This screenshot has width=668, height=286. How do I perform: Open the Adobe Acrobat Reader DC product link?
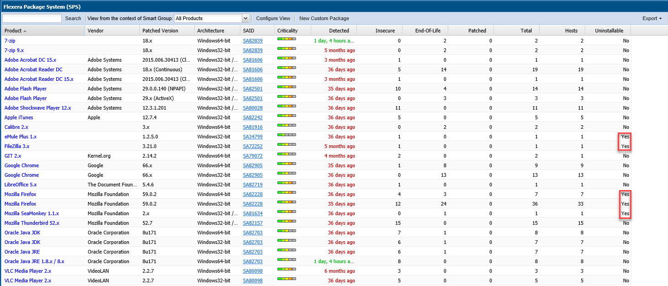click(33, 69)
